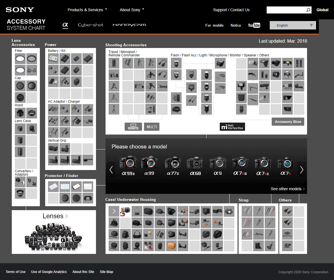The height and width of the screenshot is (280, 334).
Task: Open See other models link
Action: (288, 189)
